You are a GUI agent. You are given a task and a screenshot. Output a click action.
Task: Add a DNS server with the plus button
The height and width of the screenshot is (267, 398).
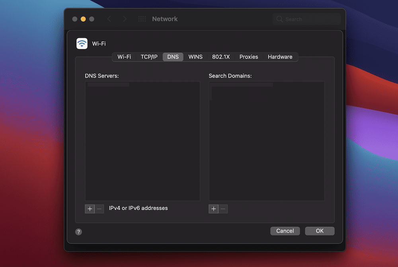point(90,209)
